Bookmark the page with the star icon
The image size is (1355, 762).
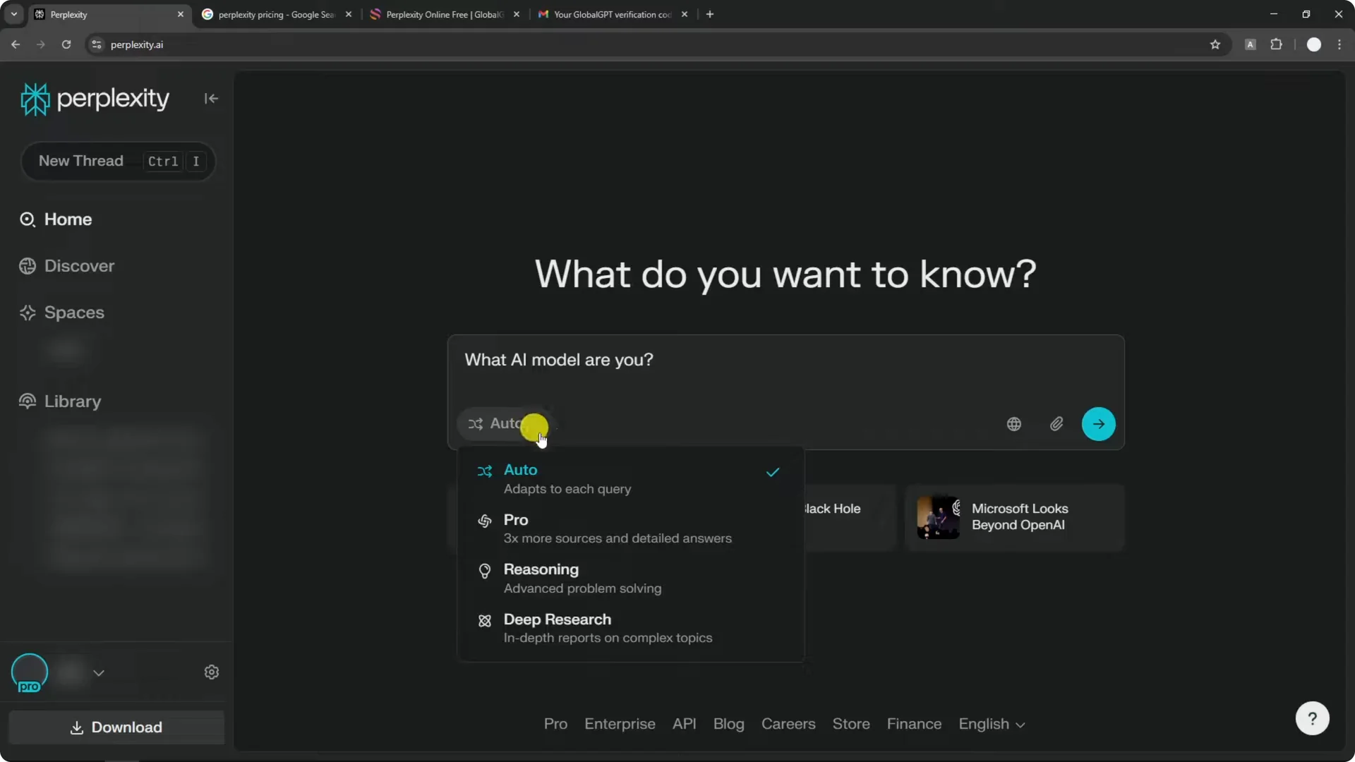(x=1215, y=44)
